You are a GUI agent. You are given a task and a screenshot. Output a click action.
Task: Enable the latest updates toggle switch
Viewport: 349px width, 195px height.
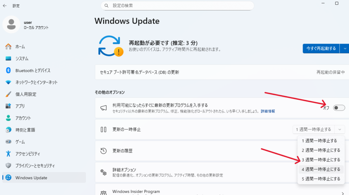click(339, 108)
